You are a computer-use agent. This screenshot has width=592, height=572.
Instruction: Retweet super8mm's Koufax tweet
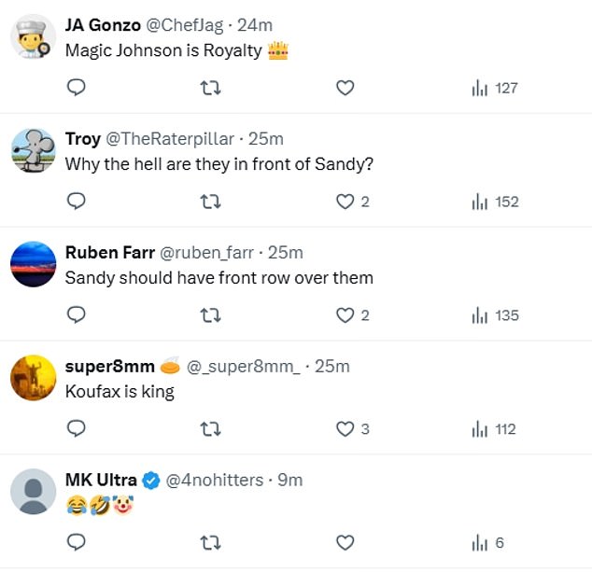(x=211, y=429)
